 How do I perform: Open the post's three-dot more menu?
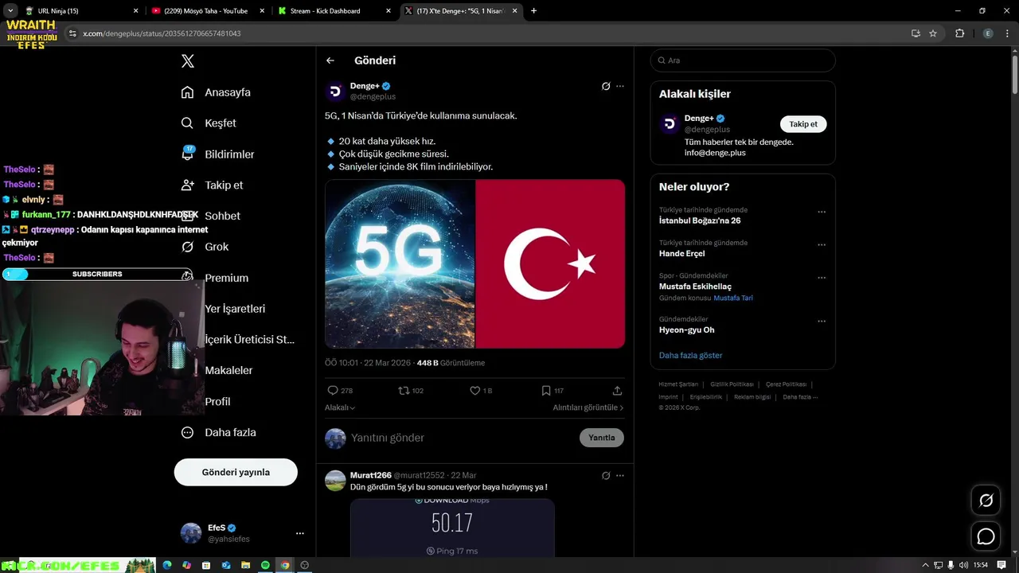pos(620,86)
